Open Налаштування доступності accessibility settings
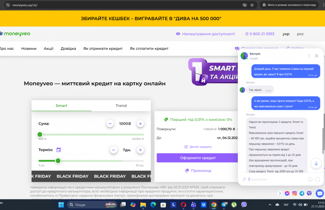325x210 pixels. pos(205,34)
